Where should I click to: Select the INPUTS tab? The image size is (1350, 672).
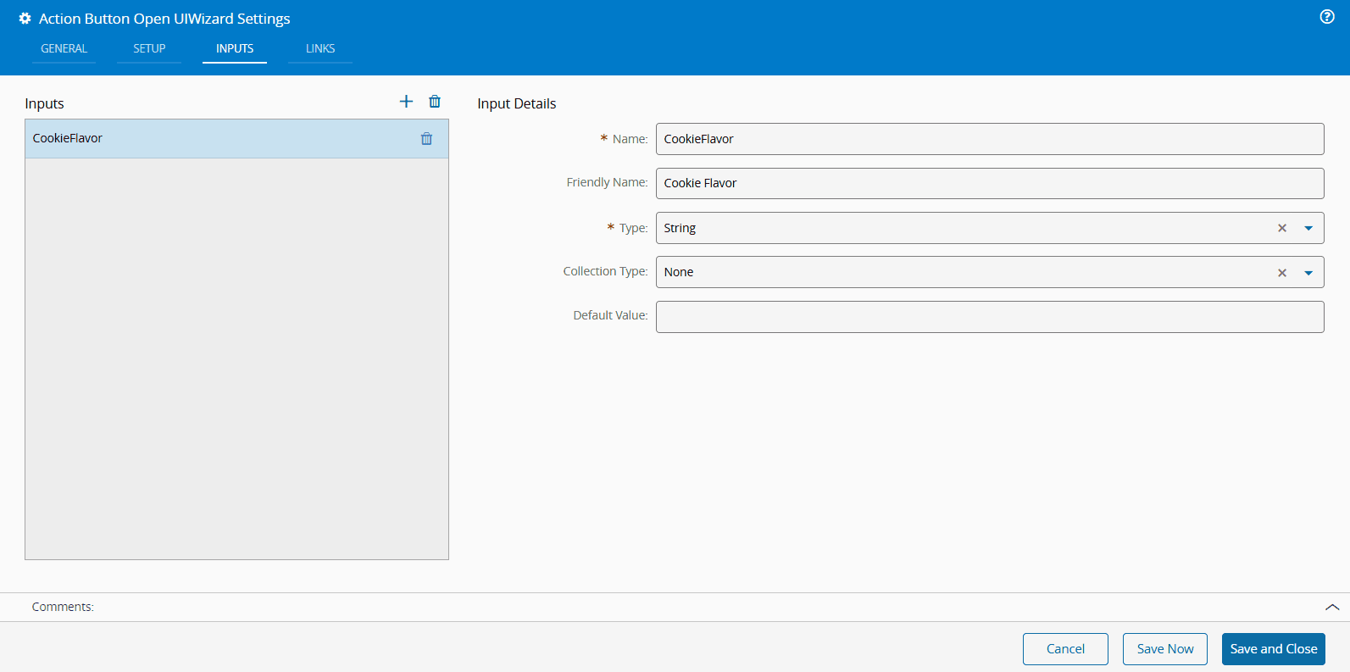point(235,48)
